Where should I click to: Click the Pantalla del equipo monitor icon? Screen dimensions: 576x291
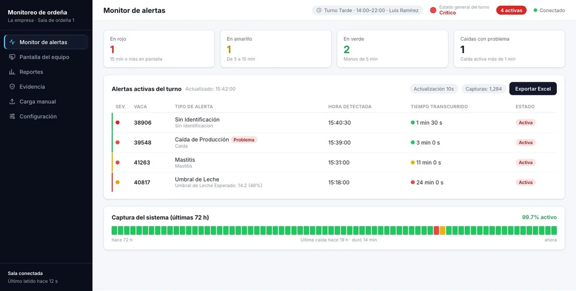click(12, 57)
